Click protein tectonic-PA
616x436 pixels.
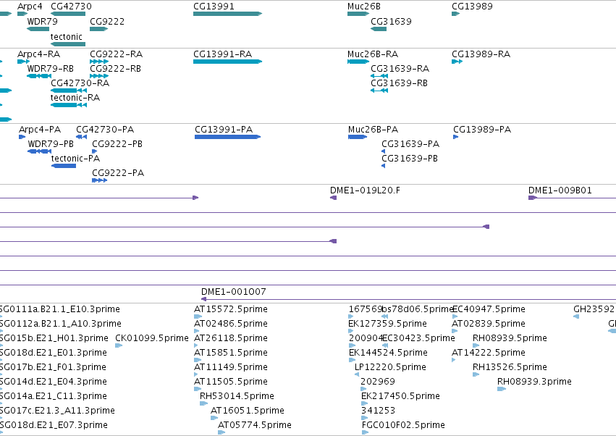75,159
